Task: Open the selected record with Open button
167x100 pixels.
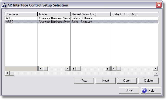Action: point(127,81)
